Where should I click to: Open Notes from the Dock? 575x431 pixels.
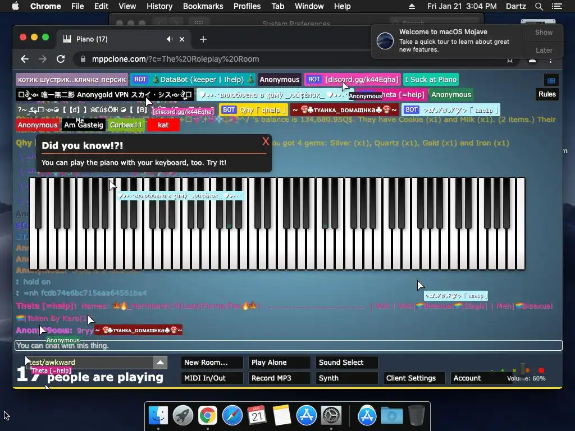point(282,416)
